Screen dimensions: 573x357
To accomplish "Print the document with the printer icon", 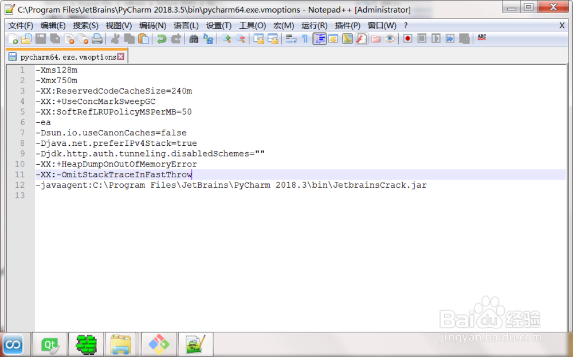I will click(x=97, y=38).
